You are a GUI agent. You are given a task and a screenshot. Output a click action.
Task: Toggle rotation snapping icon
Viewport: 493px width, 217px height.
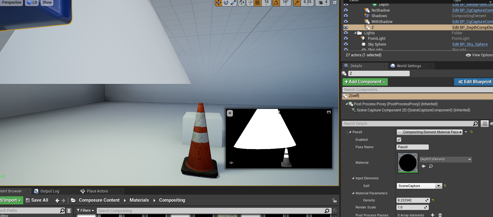point(276,2)
